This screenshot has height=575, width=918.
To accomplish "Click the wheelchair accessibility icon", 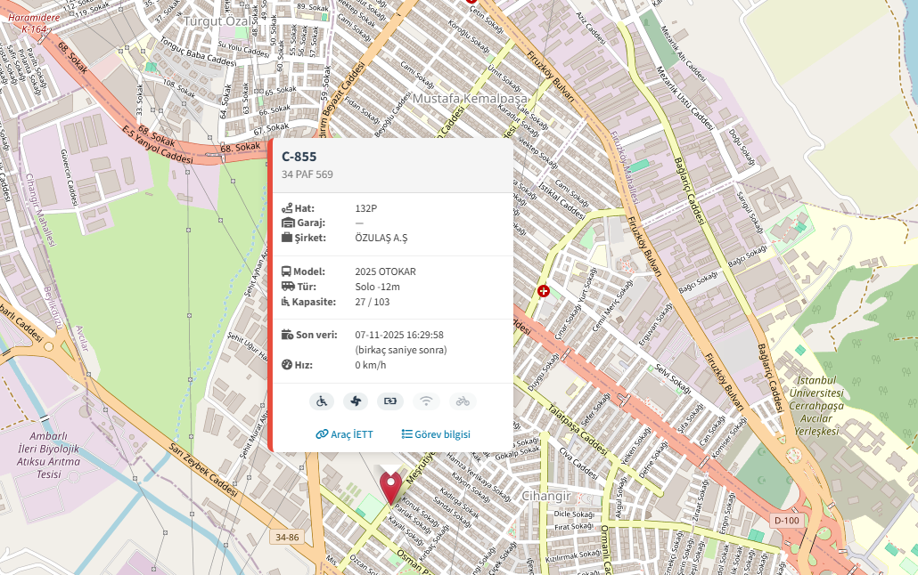I will [322, 401].
